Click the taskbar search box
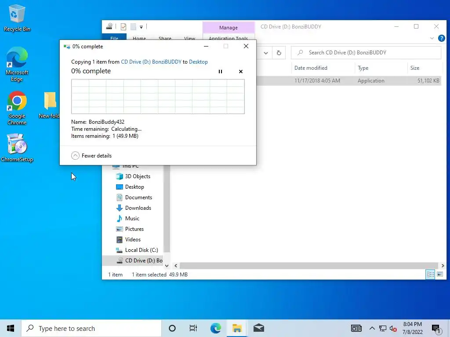Viewport: 450px width, 337px height. click(91, 328)
